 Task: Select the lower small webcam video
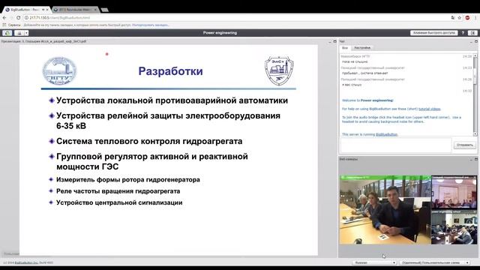454,227
